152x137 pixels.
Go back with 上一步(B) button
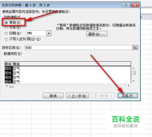coord(78,96)
